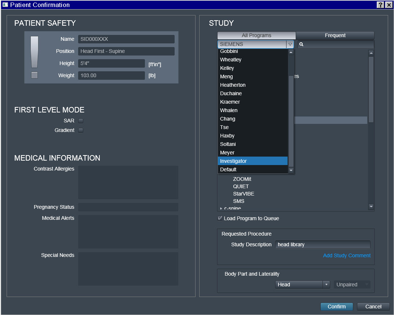Click the search magnifier icon in Study panel
The image size is (394, 315).
tap(301, 44)
